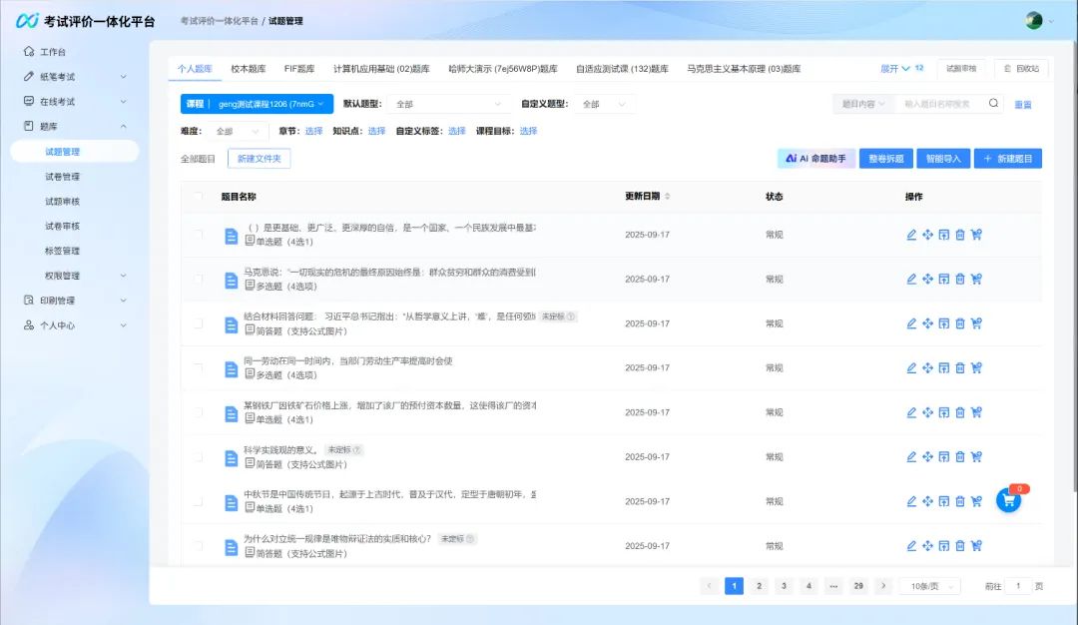
Task: Click the 智能导入 button
Action: point(943,159)
